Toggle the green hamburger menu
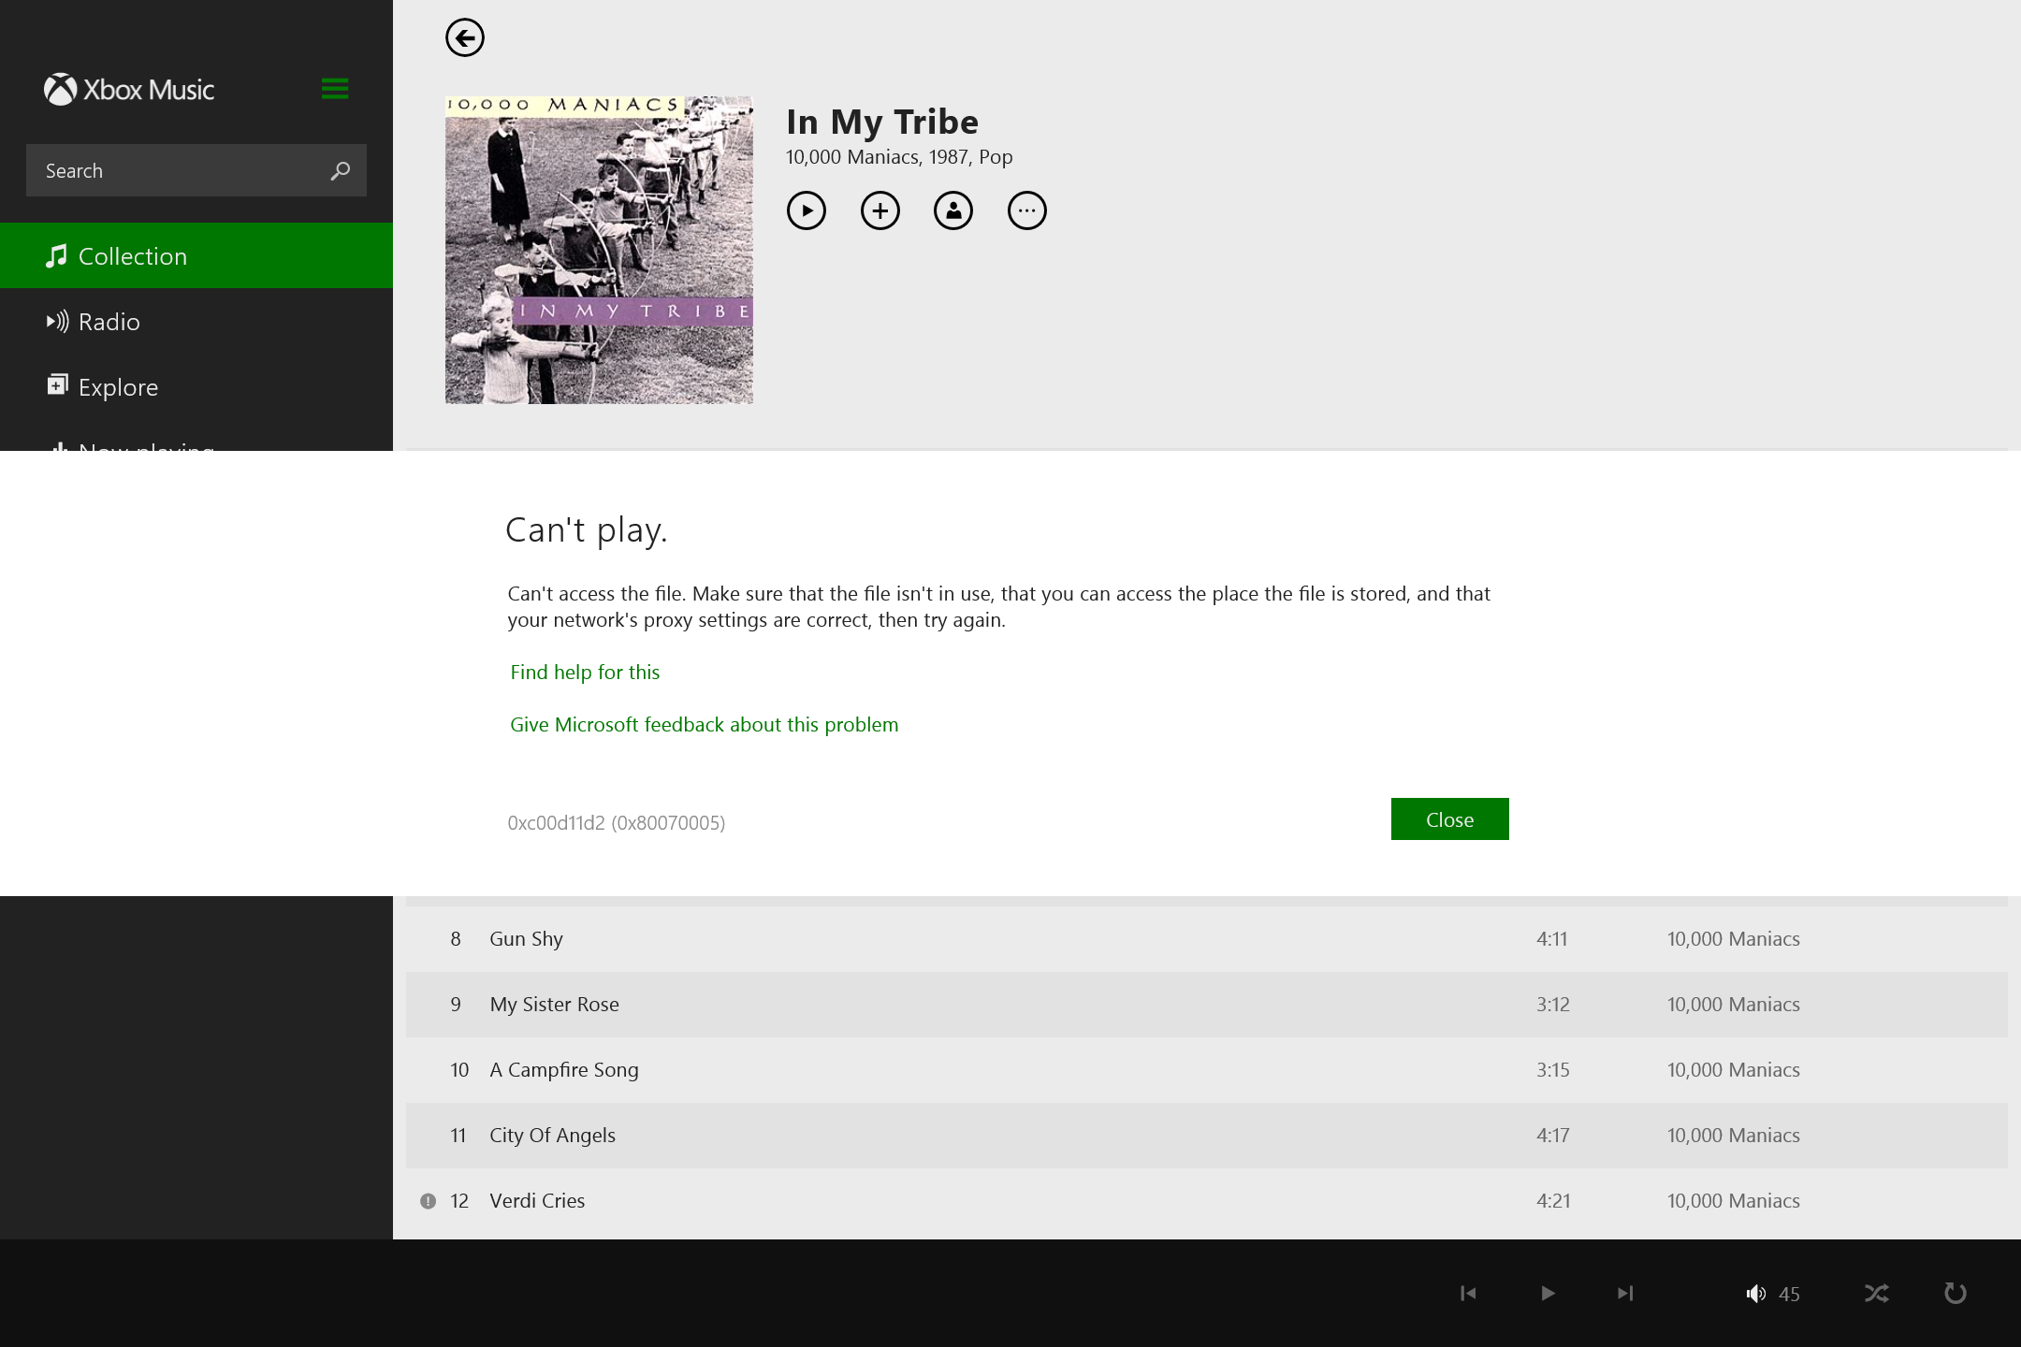 tap(334, 89)
